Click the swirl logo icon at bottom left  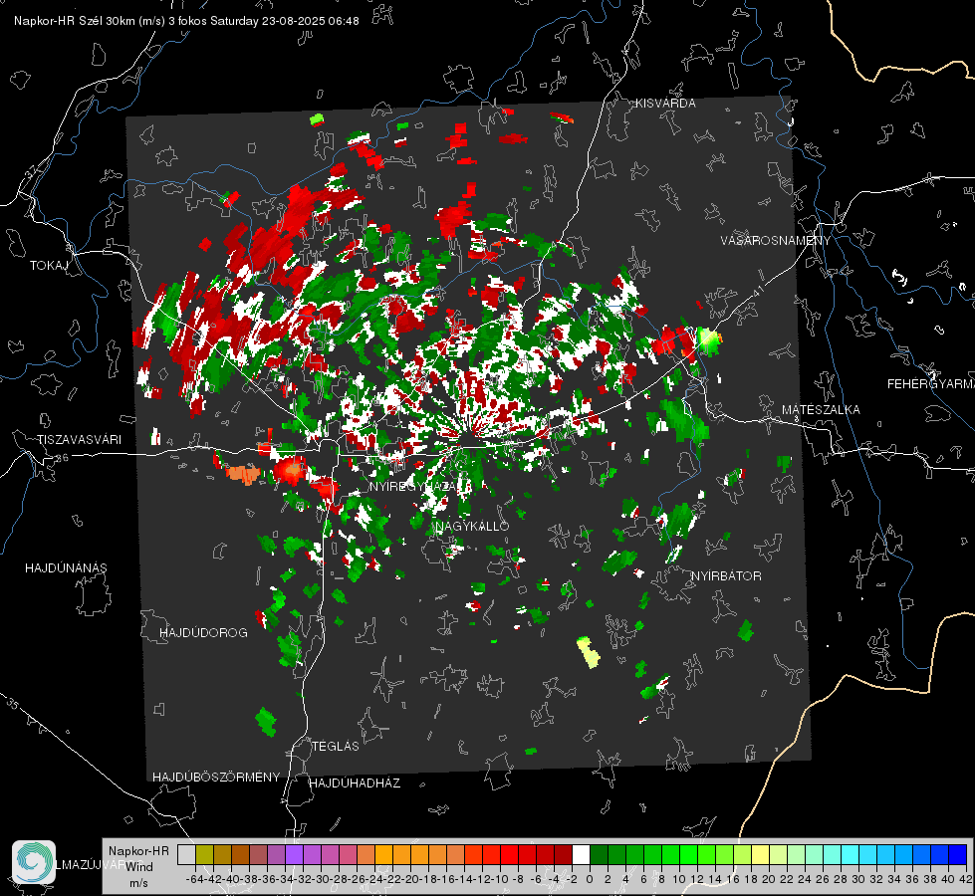(x=34, y=862)
